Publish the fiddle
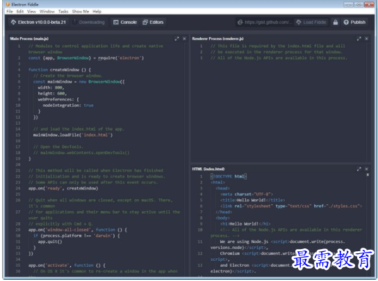Viewport: 378px width, 281px height. 354,22
